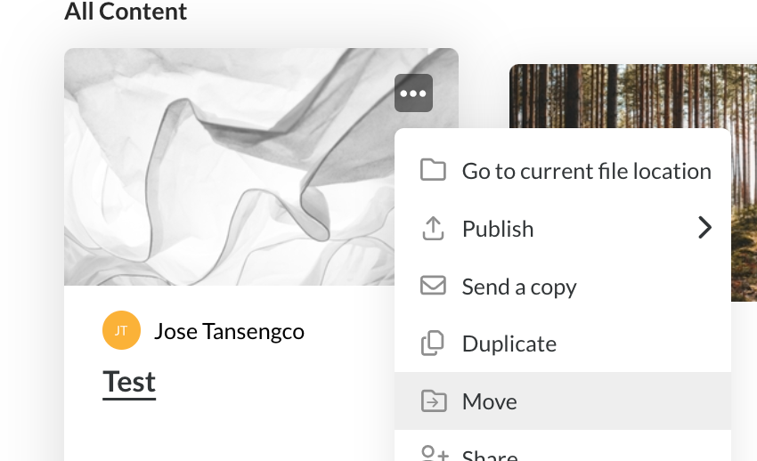This screenshot has width=757, height=461.
Task: Click the orange JT avatar
Action: (x=121, y=331)
